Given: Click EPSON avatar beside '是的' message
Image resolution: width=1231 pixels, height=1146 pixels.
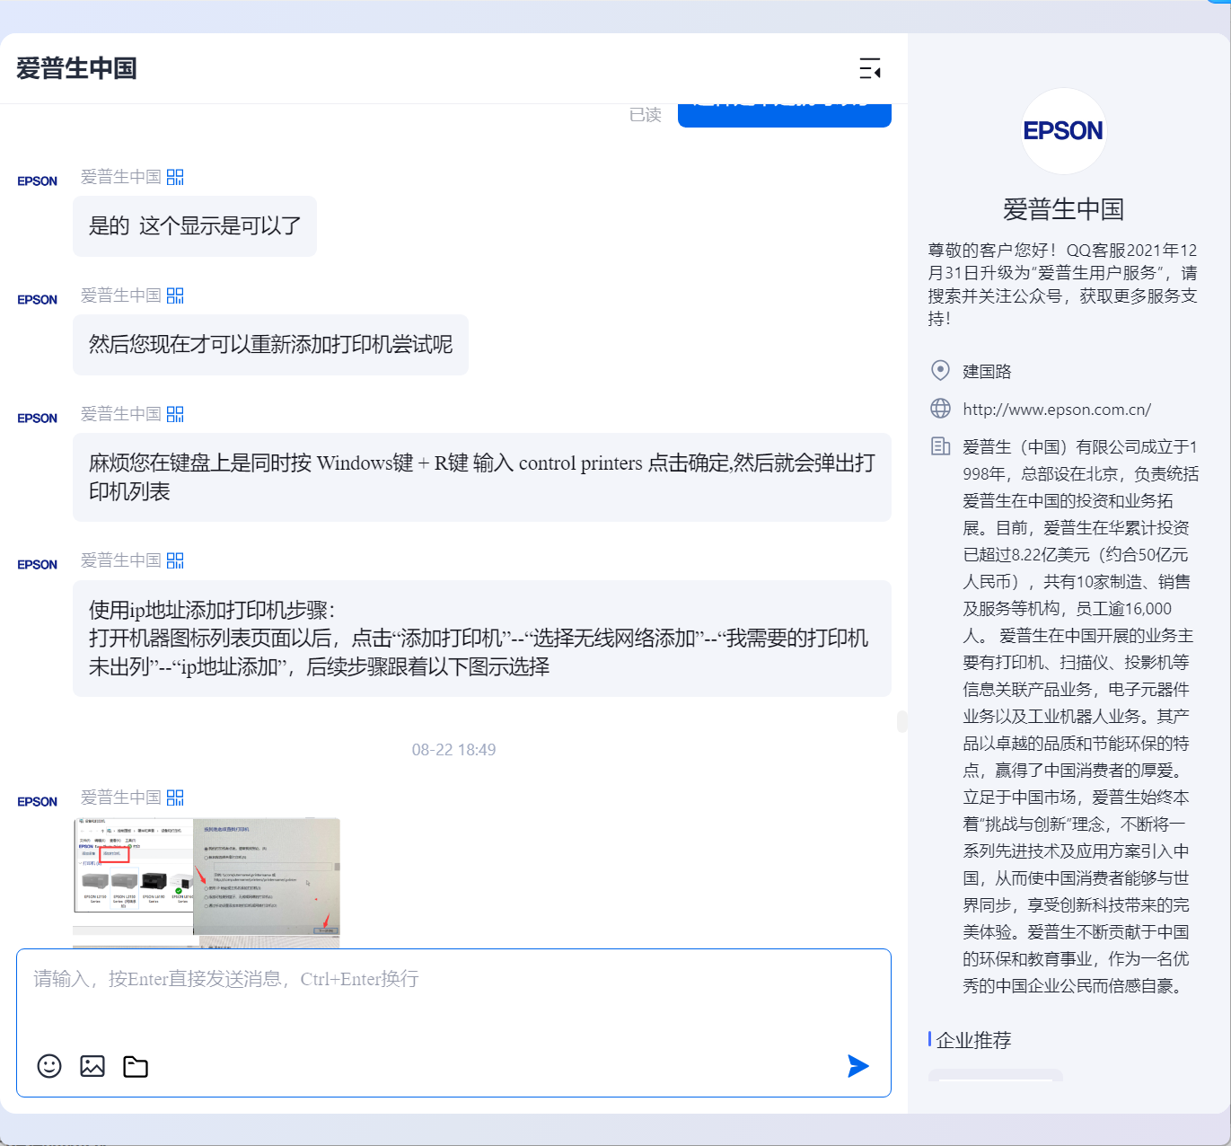Looking at the screenshot, I should (x=37, y=181).
